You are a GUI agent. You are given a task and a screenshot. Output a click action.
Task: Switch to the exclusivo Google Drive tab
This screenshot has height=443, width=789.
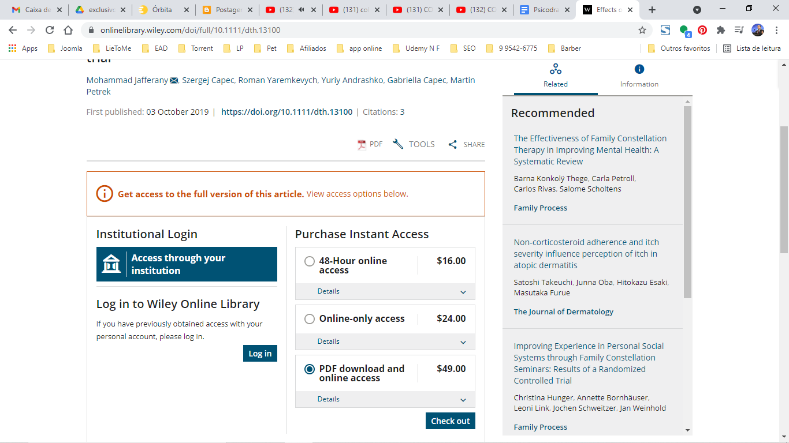(x=100, y=10)
